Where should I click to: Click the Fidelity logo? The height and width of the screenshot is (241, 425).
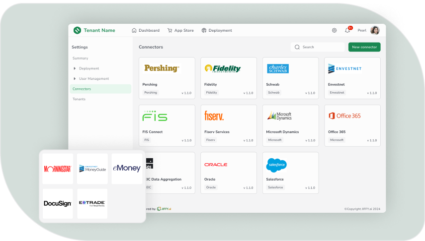(223, 68)
